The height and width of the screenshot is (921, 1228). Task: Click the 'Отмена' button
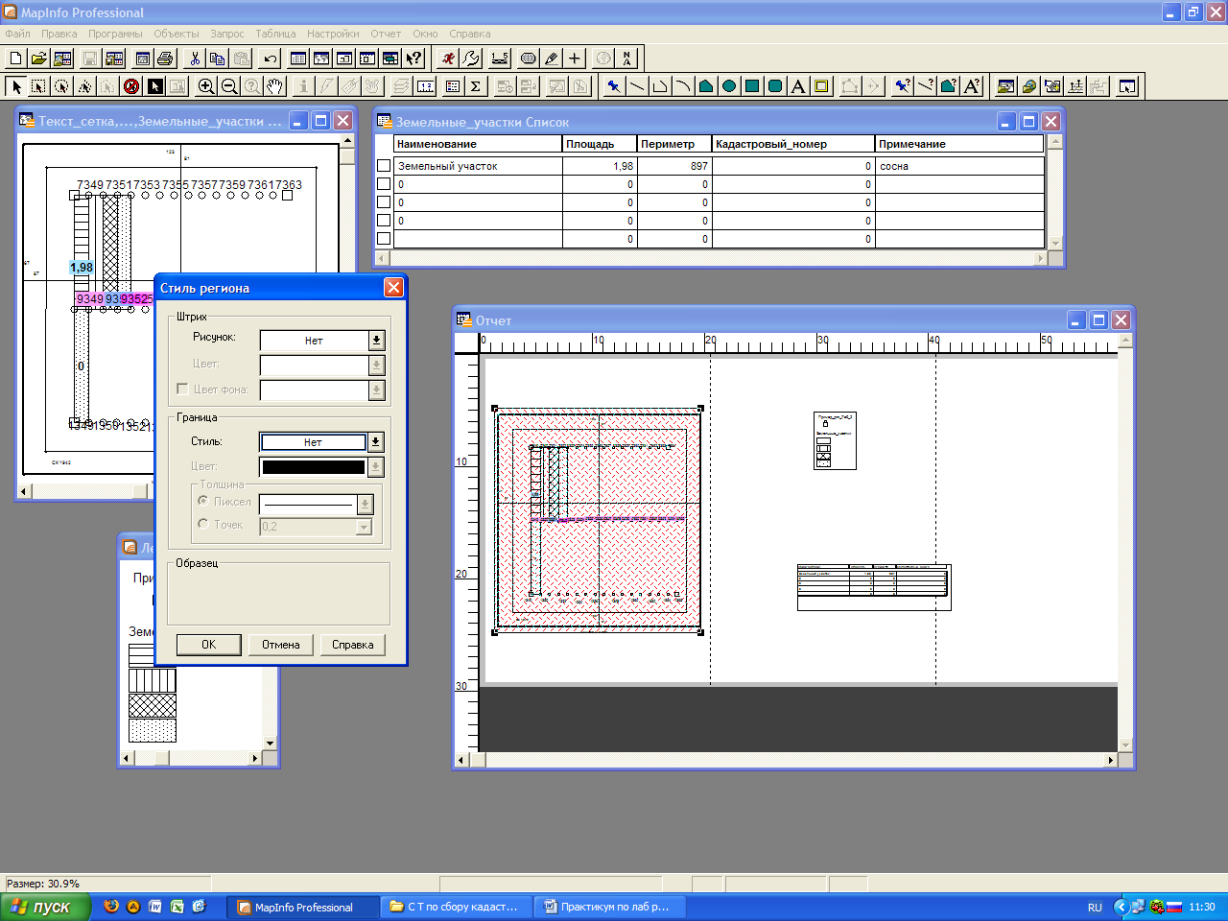click(281, 645)
